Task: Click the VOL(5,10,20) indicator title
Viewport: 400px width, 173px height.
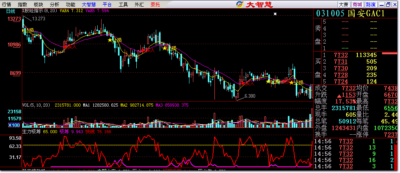Action: [37, 105]
